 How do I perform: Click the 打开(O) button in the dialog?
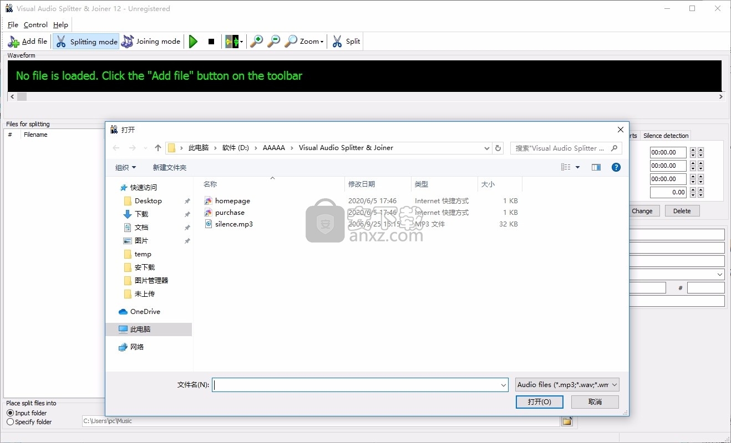pos(539,402)
